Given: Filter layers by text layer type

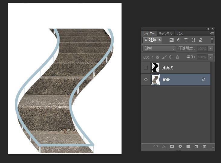Looking at the screenshot, I should tap(186, 40).
